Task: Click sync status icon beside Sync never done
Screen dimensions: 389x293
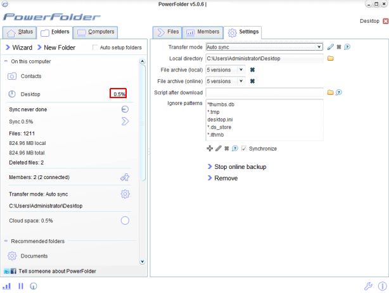Action: coord(125,109)
